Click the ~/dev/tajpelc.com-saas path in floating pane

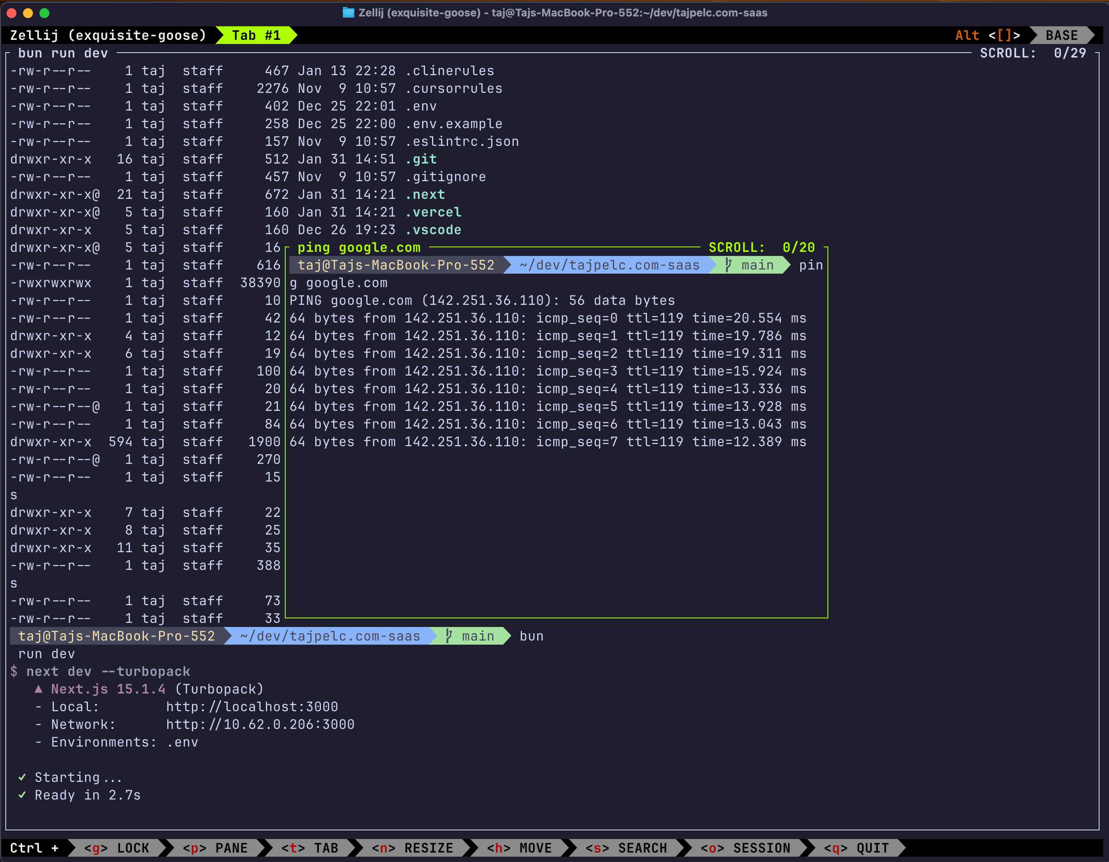click(609, 265)
